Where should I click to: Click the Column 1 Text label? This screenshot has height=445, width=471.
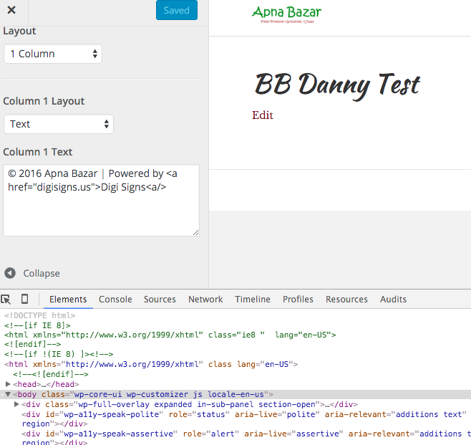(37, 152)
